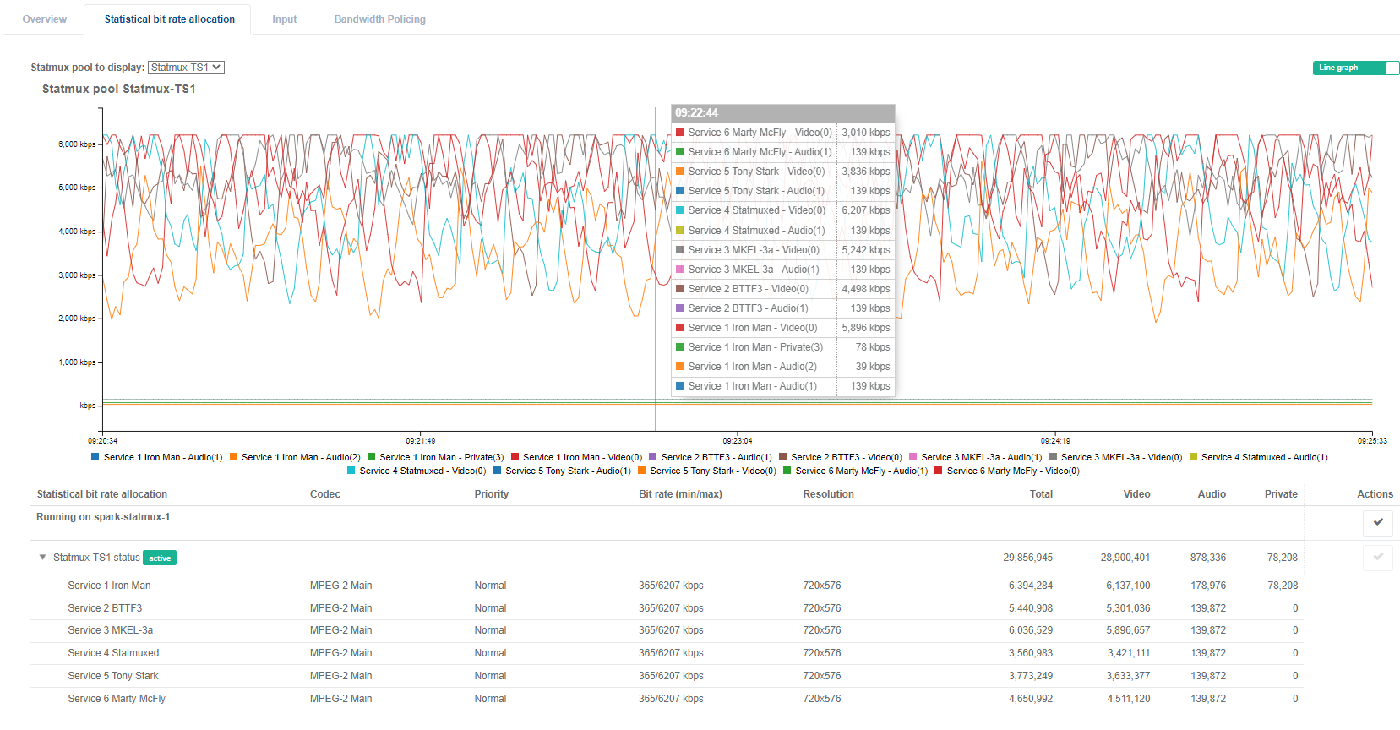Click the 09:23:04 time axis label
The width and height of the screenshot is (1400, 730).
pyautogui.click(x=737, y=440)
